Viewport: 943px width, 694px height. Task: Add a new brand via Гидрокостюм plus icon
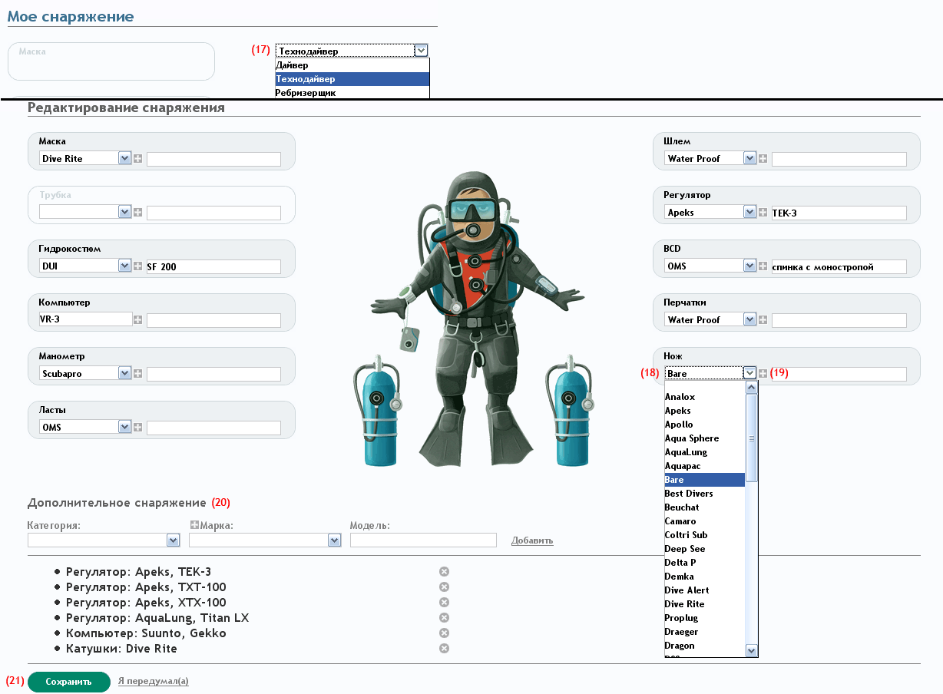pyautogui.click(x=138, y=266)
